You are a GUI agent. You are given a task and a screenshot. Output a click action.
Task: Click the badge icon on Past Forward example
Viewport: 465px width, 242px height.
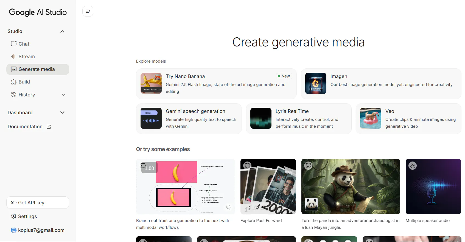point(247,165)
